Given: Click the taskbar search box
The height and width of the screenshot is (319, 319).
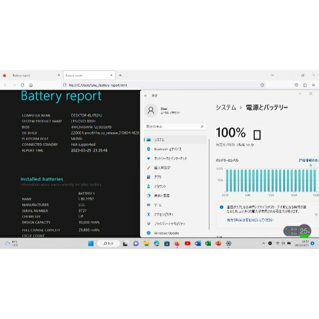Looking at the screenshot, I should pos(108,243).
